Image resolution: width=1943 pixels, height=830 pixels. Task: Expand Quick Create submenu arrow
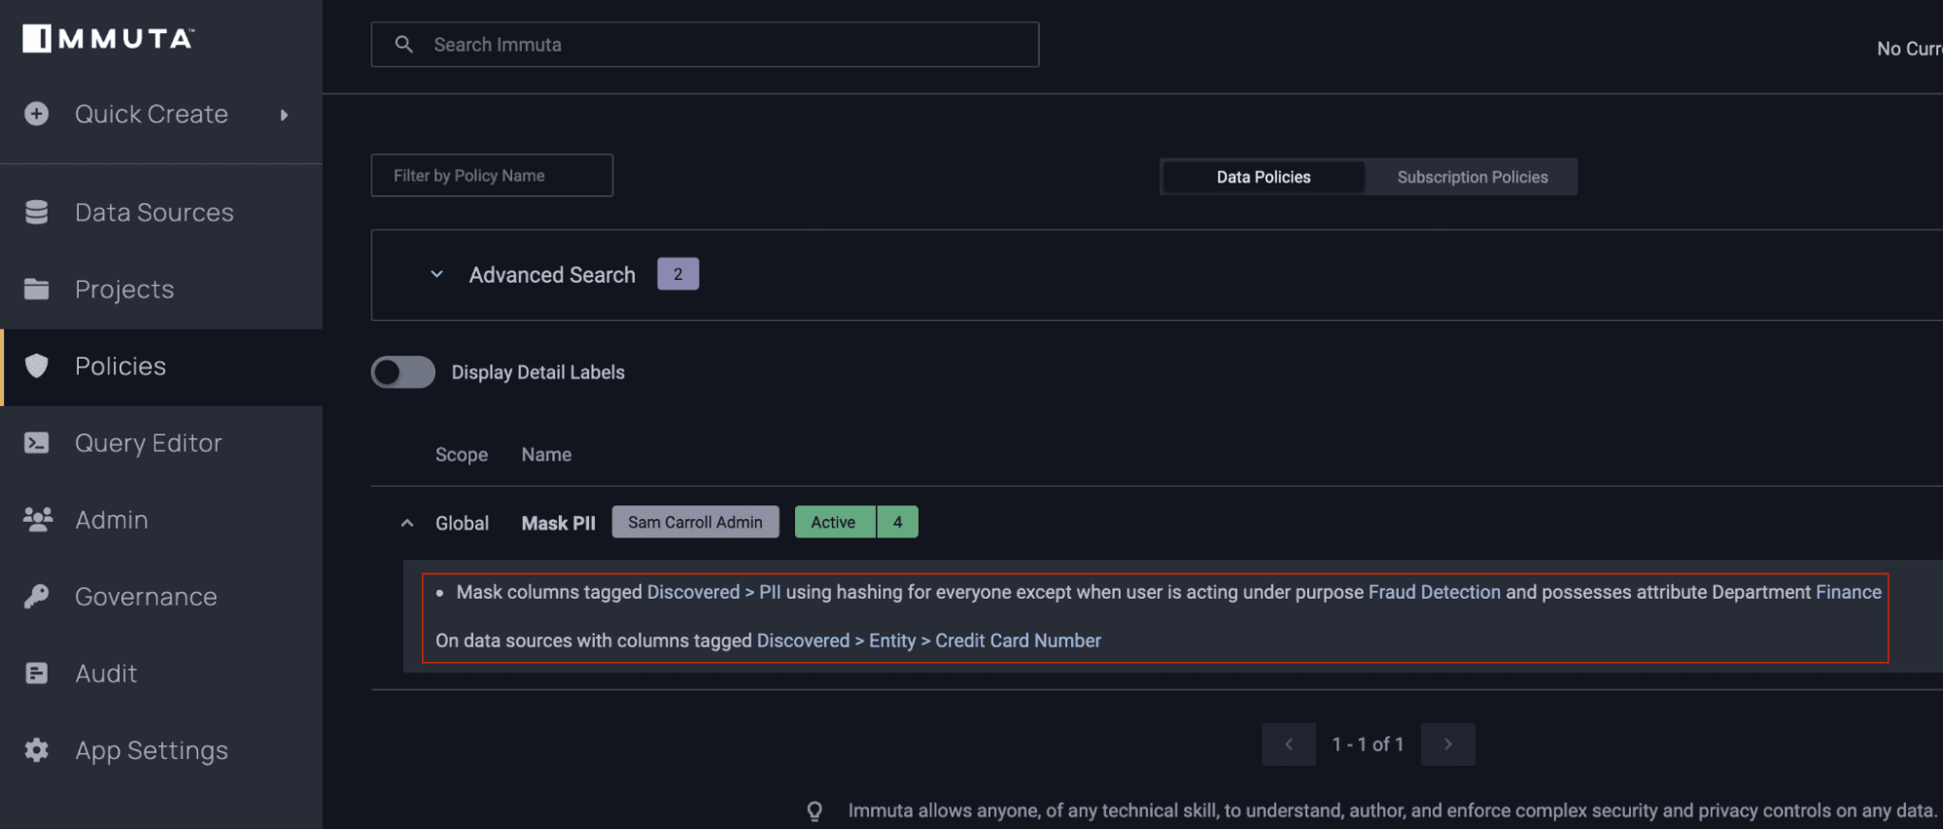284,115
